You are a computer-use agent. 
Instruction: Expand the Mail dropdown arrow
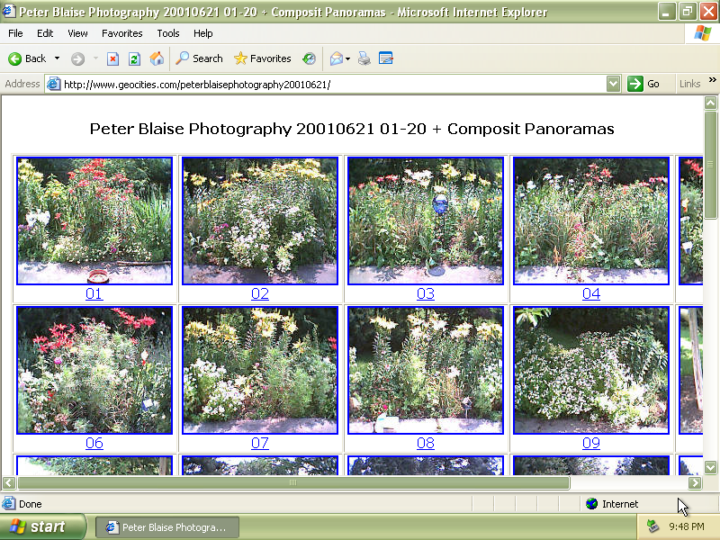click(347, 58)
